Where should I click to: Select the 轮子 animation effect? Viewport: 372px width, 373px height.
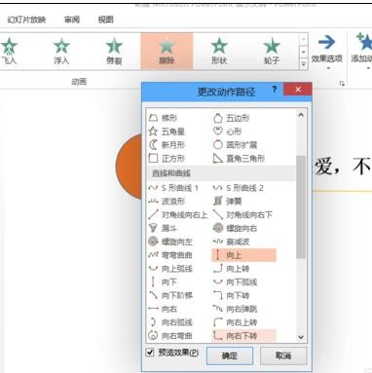tap(272, 51)
